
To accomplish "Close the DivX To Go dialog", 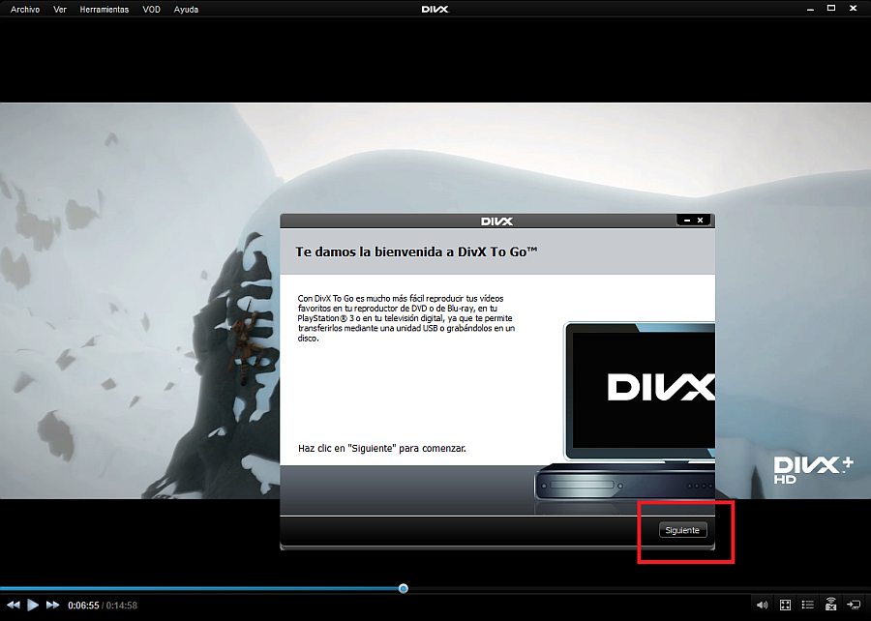I will (x=701, y=221).
